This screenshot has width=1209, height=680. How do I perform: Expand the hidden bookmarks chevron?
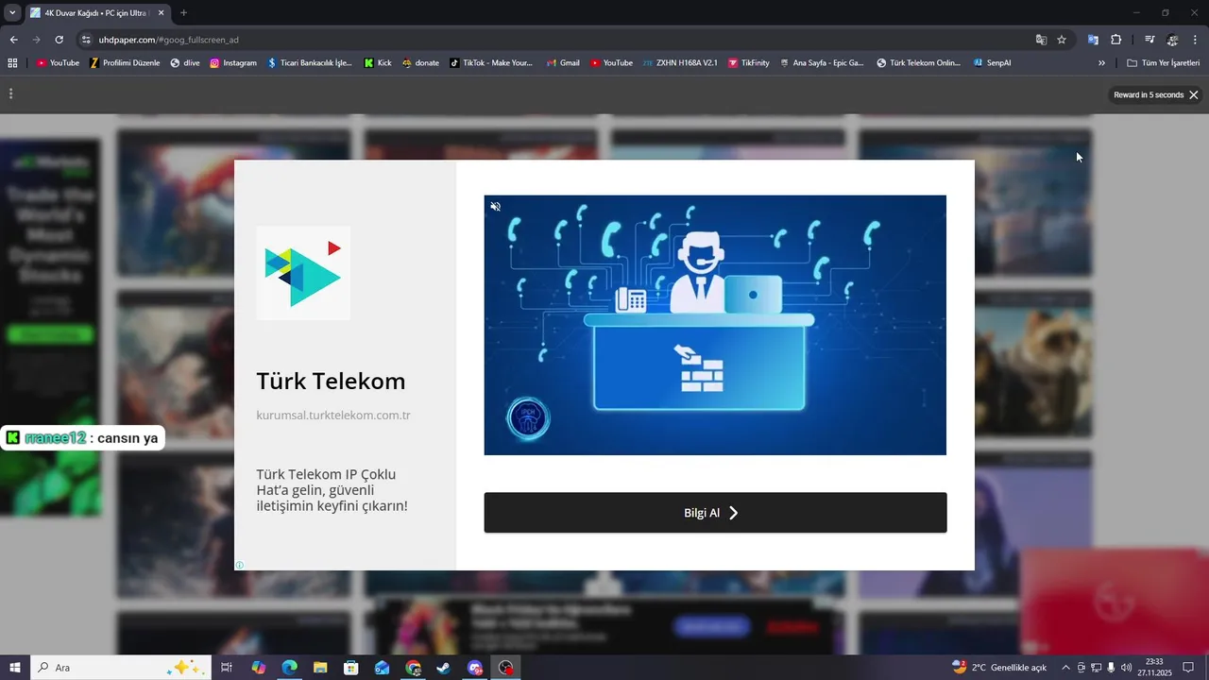(x=1101, y=63)
